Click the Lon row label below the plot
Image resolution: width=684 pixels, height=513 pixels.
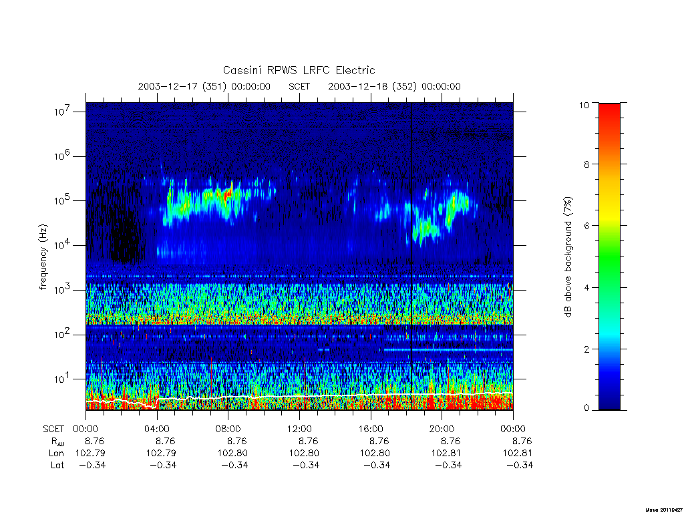pyautogui.click(x=56, y=454)
